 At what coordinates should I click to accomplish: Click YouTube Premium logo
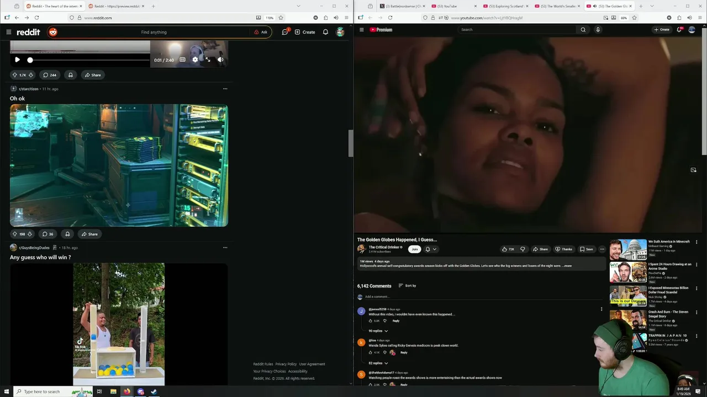click(381, 30)
